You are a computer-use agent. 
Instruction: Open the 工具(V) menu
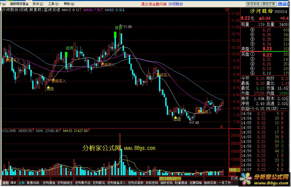click(x=54, y=4)
